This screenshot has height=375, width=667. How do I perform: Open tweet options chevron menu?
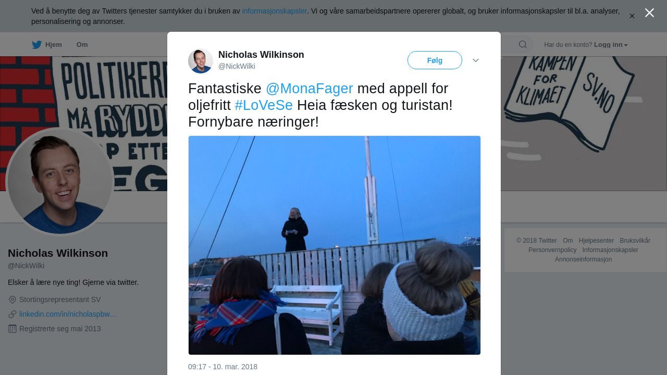click(476, 60)
